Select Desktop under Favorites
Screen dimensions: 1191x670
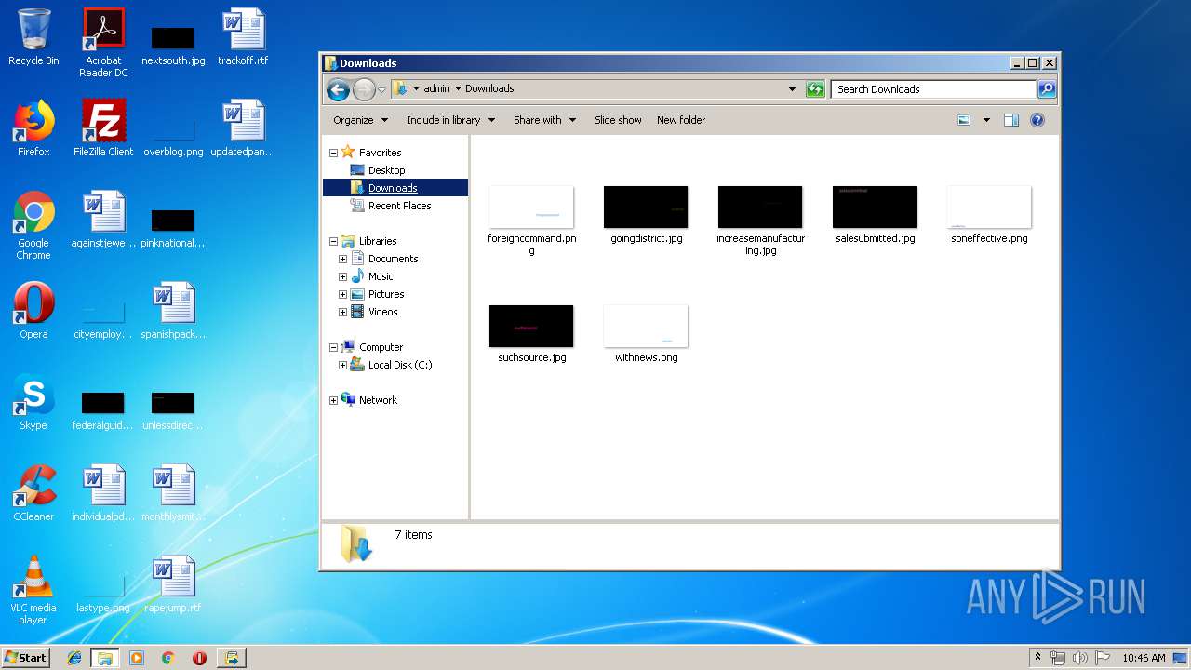[x=386, y=170]
